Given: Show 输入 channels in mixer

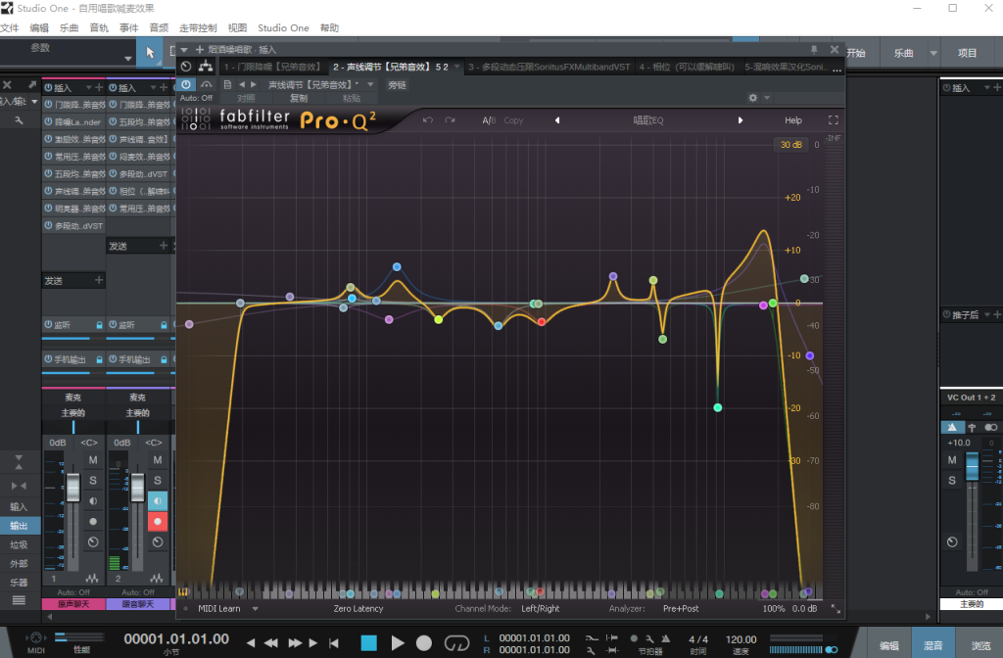Looking at the screenshot, I should pyautogui.click(x=20, y=506).
